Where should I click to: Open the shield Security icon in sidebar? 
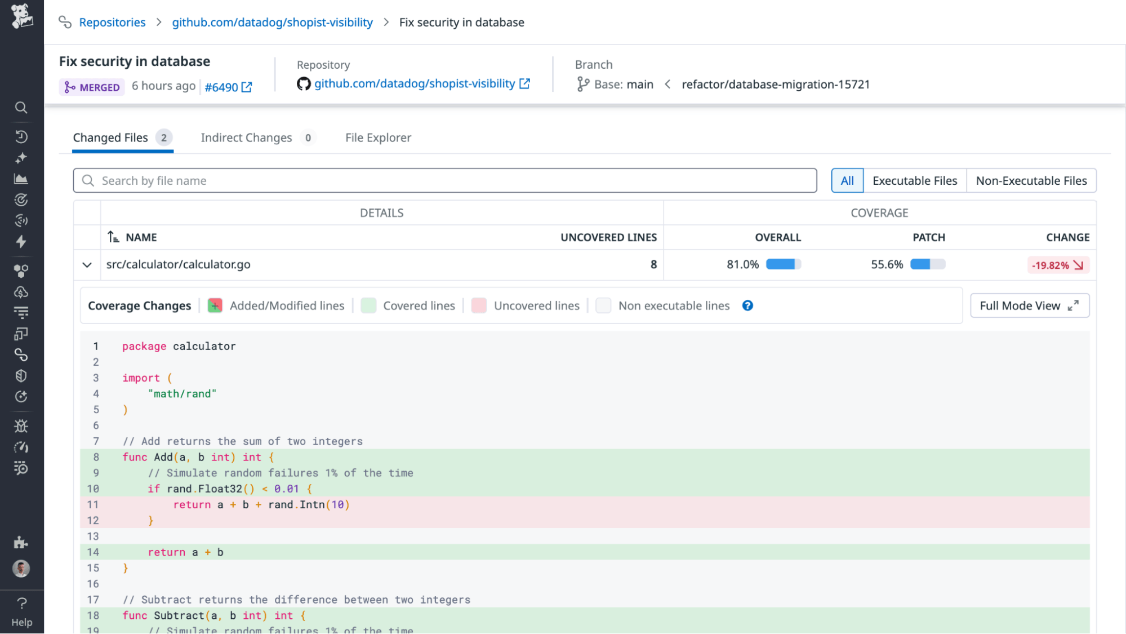click(x=21, y=376)
